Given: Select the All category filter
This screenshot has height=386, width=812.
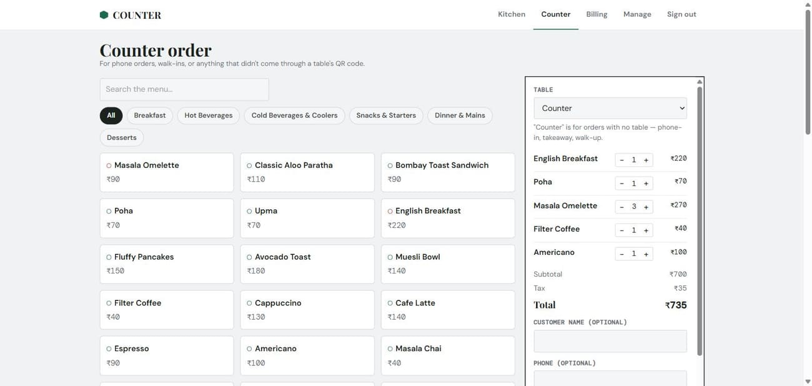Looking at the screenshot, I should click(111, 116).
